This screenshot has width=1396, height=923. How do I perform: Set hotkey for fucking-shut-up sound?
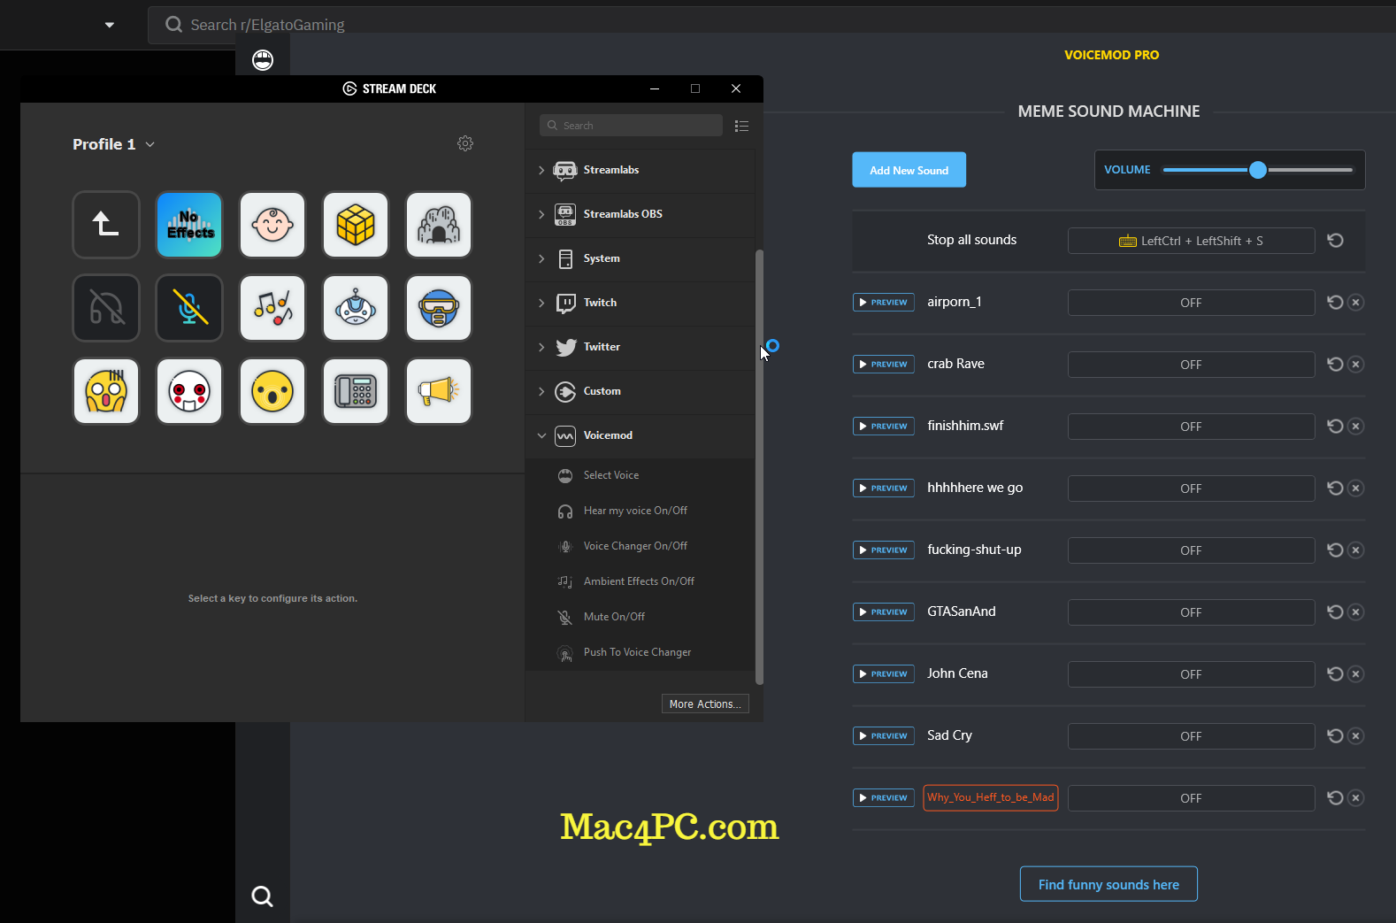tap(1191, 550)
